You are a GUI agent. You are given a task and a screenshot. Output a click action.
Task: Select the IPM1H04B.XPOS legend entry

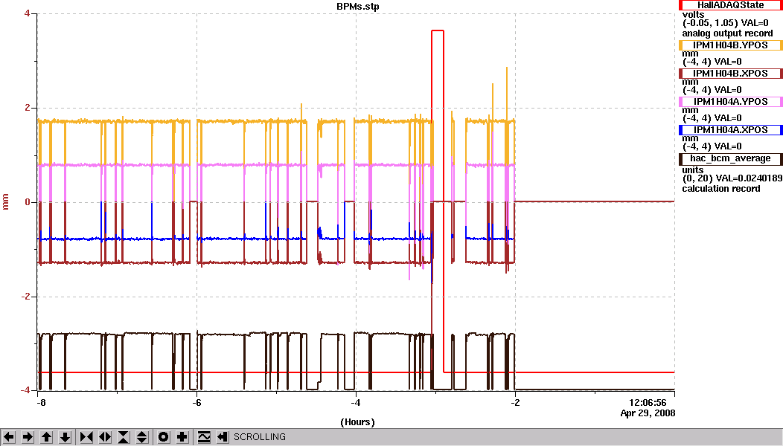click(731, 74)
